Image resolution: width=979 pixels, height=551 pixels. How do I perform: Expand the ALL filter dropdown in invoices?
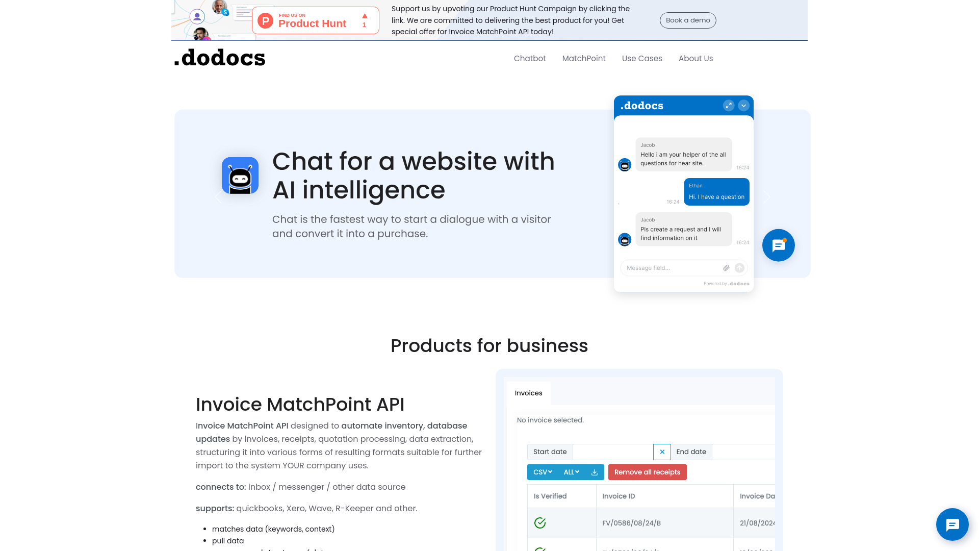click(x=571, y=471)
